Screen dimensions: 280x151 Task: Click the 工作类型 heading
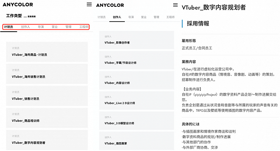tap(14, 16)
